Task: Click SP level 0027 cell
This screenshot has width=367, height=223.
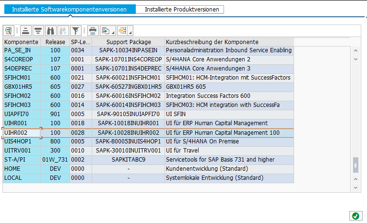Action: pos(81,87)
